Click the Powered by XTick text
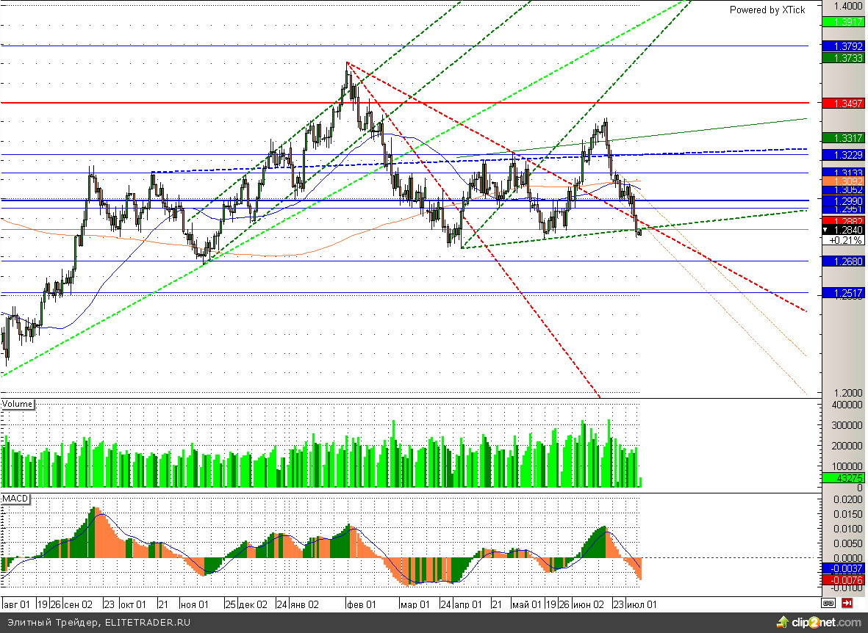868x633 pixels. (x=767, y=10)
